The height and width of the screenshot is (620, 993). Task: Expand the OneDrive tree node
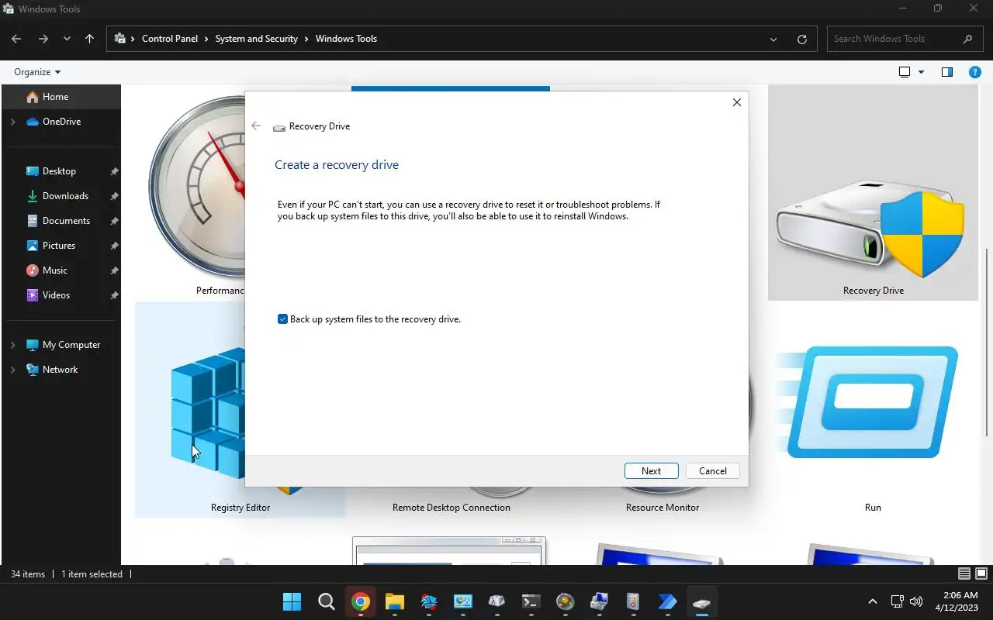click(12, 122)
